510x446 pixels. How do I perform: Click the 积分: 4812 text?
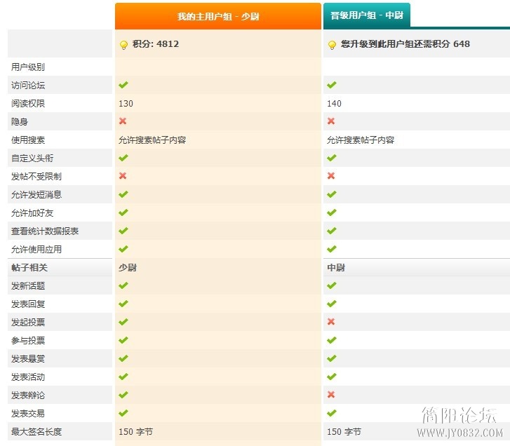pyautogui.click(x=156, y=44)
